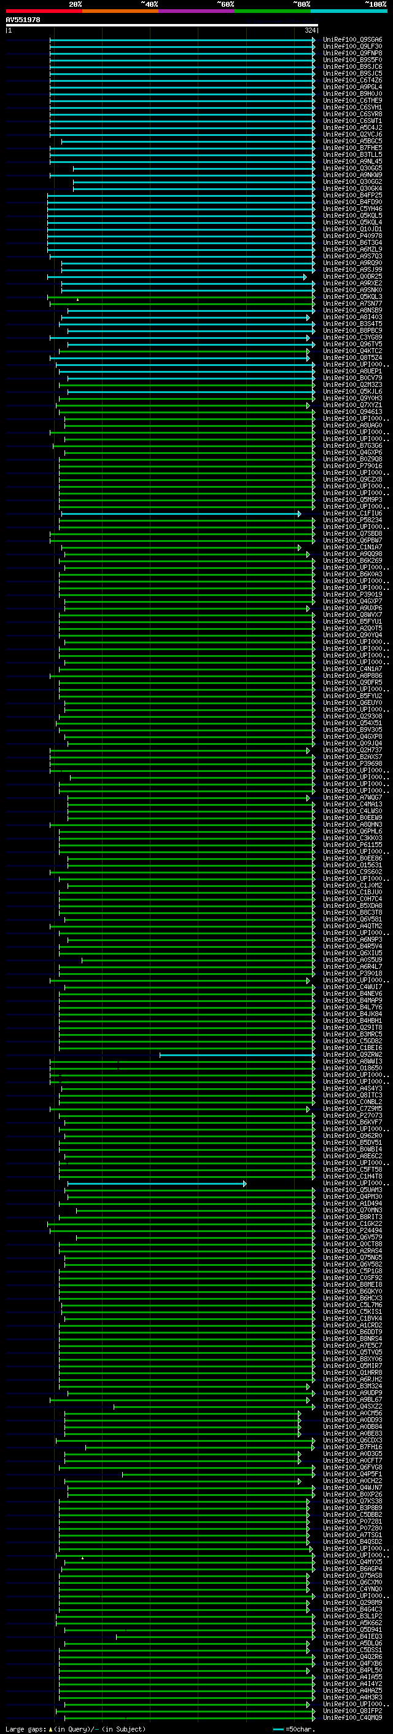Click hit label UniRef100_B7FHE5
Image resolution: width=393 pixels, height=1734 pixels.
[x=352, y=148]
